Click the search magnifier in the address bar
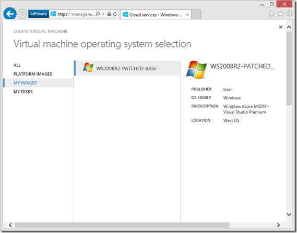Viewport: 297px width, 233px height. 98,14
